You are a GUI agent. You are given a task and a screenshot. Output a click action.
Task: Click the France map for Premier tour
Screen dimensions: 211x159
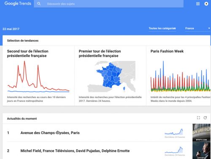pyautogui.click(x=111, y=77)
